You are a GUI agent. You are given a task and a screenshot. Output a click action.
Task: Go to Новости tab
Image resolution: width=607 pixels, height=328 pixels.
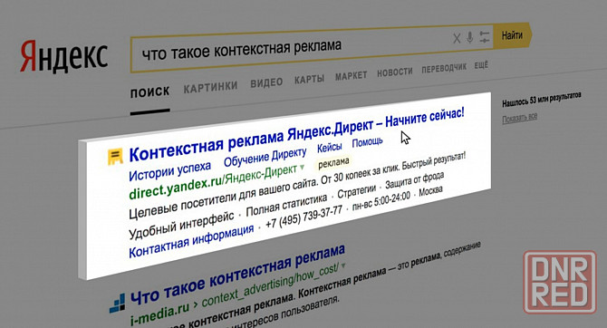click(395, 72)
